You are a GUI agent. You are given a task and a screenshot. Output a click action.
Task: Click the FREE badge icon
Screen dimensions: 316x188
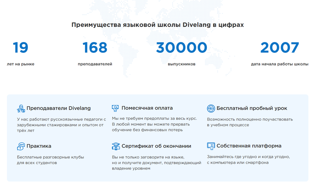(x=211, y=108)
